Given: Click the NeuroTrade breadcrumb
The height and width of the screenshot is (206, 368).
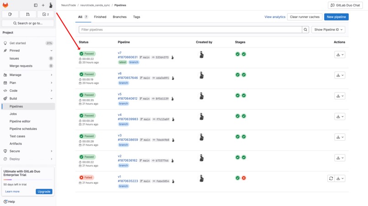Looking at the screenshot, I should coord(68,5).
